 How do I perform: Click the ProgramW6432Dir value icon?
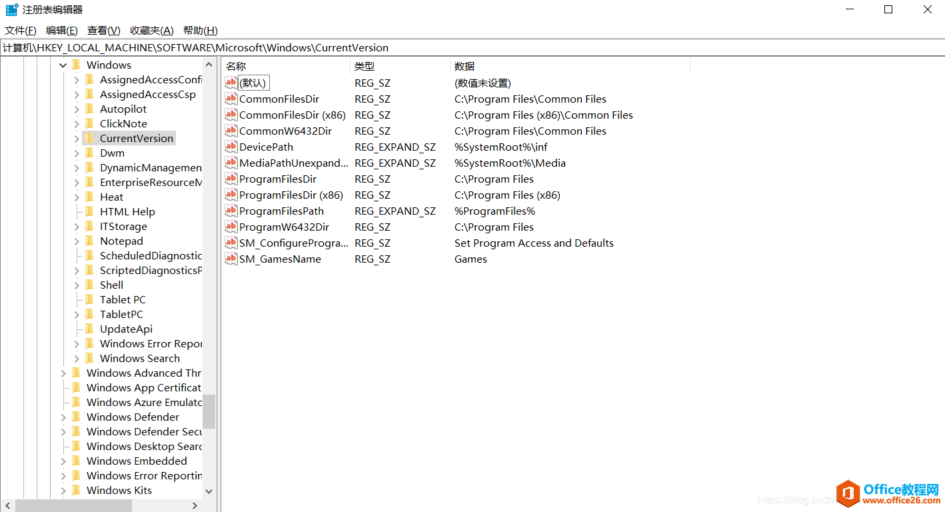point(231,227)
